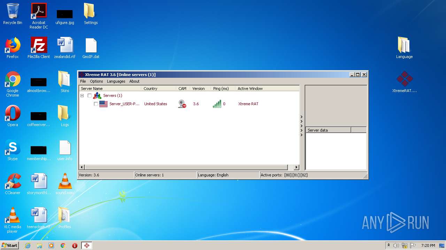
Task: Select XtremeRAT executable desktop icon
Action: pyautogui.click(x=404, y=82)
